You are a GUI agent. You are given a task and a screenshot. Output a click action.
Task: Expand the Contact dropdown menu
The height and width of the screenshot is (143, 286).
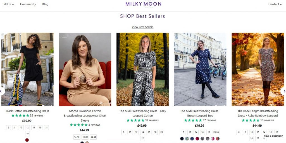pos(275,4)
